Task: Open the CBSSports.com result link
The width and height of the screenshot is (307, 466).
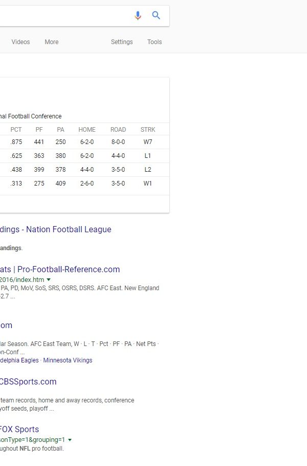Action: pos(28,381)
